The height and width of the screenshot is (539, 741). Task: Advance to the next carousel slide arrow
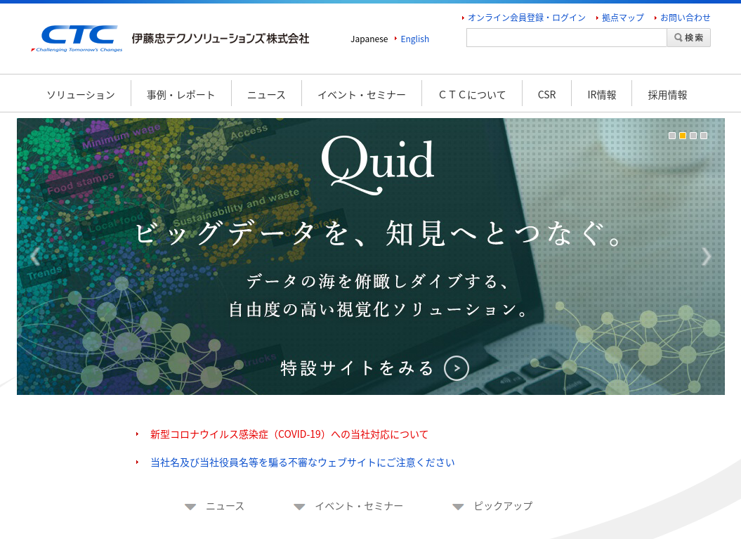[x=706, y=256]
